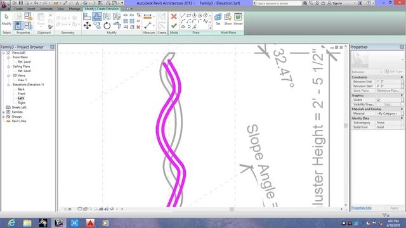Select the Trim/Extend to Corner tool
This screenshot has height=228, width=406.
coord(117,25)
